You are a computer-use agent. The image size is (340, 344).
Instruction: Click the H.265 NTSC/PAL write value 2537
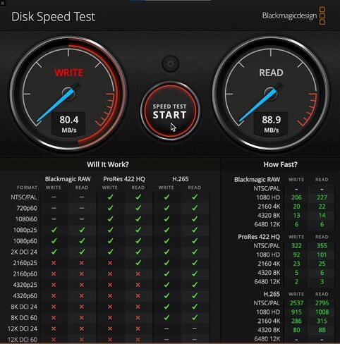(296, 303)
